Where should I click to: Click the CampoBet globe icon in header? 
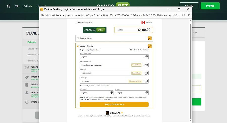click(8, 6)
